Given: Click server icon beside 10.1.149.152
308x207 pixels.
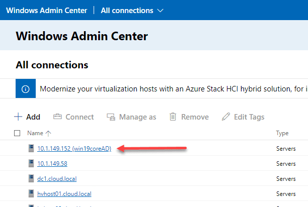Looking at the screenshot, I should (31, 148).
